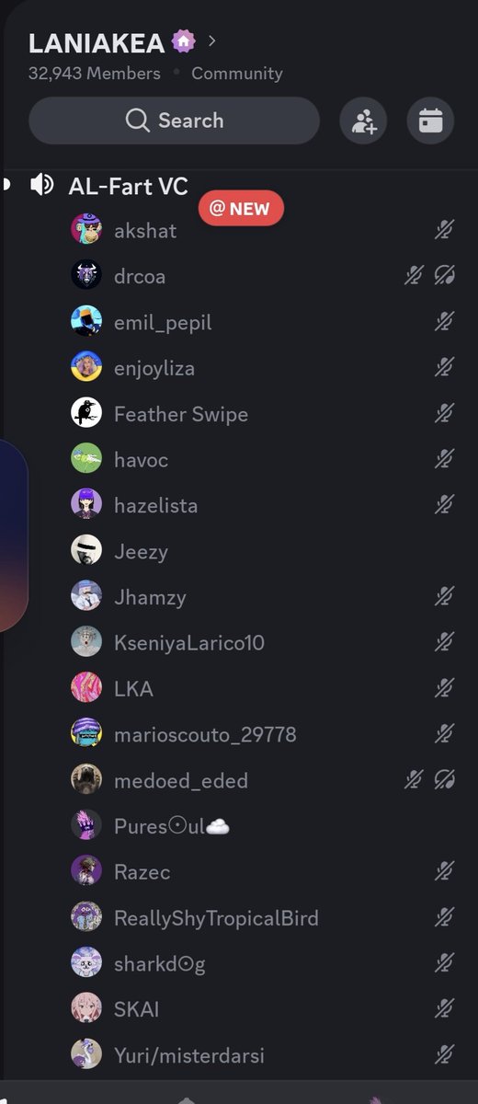The image size is (478, 1104).
Task: Click the muted mic icon beside hazelista
Action: pyautogui.click(x=445, y=504)
